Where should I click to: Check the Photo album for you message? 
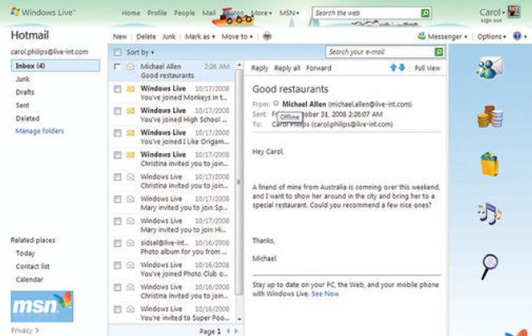pyautogui.click(x=118, y=243)
